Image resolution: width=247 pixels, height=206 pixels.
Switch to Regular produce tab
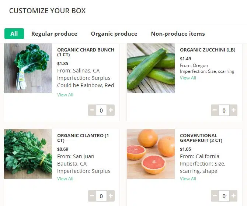[x=54, y=34]
